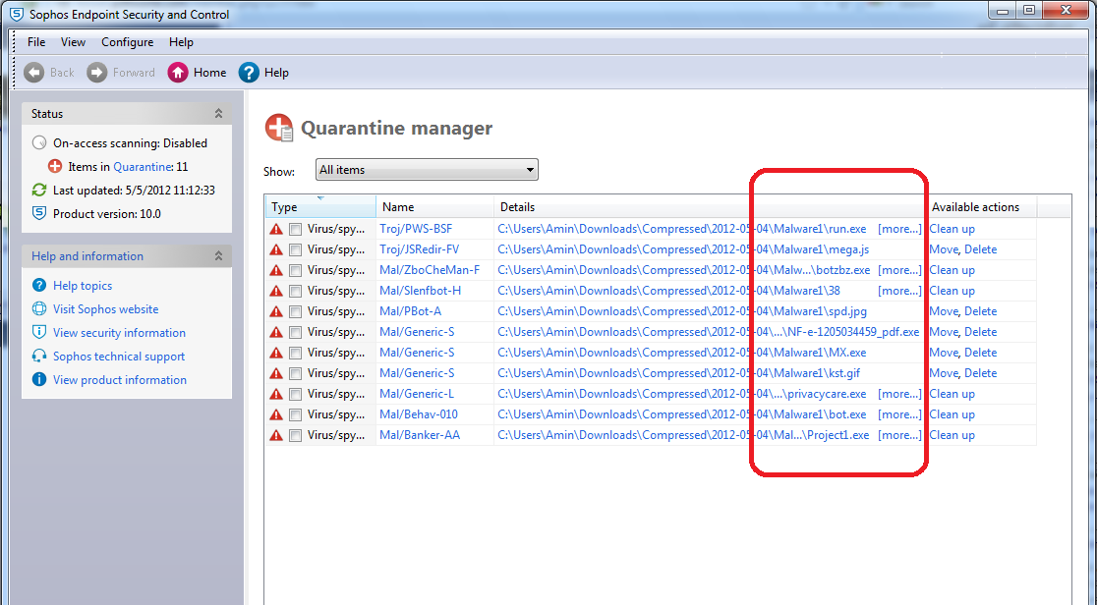Open the View menu
The image size is (1097, 605).
point(73,42)
